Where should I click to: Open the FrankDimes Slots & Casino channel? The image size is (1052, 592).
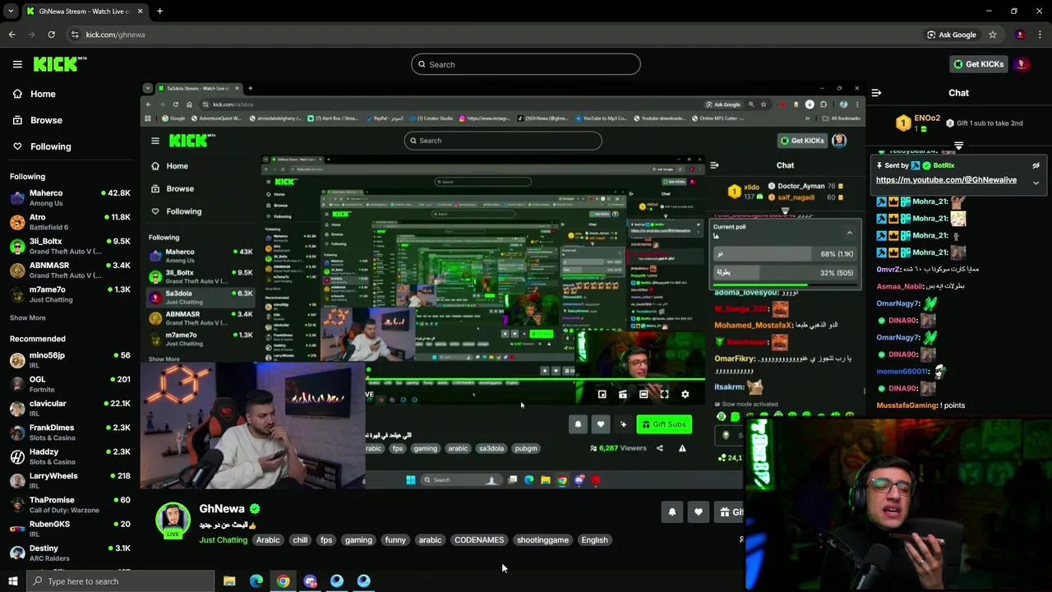click(70, 432)
